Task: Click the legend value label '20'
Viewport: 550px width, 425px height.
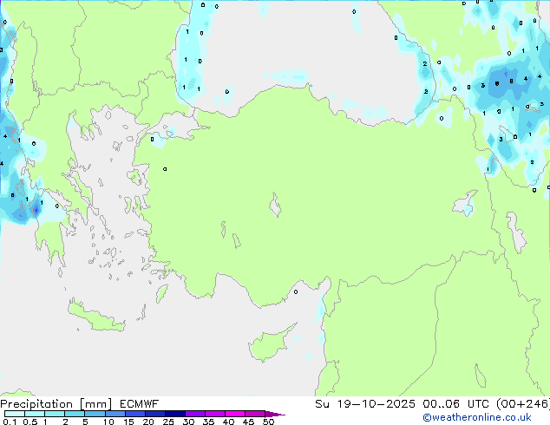Action: (x=148, y=422)
